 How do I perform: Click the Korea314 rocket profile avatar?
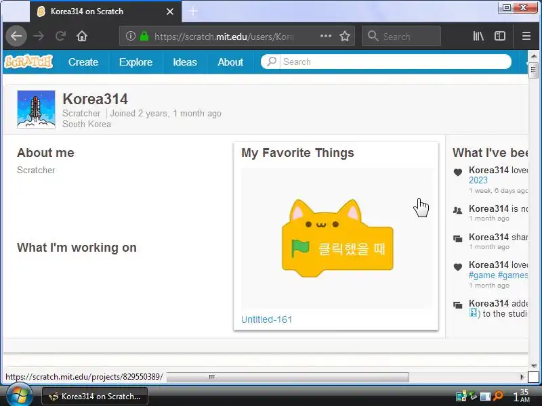(x=36, y=109)
